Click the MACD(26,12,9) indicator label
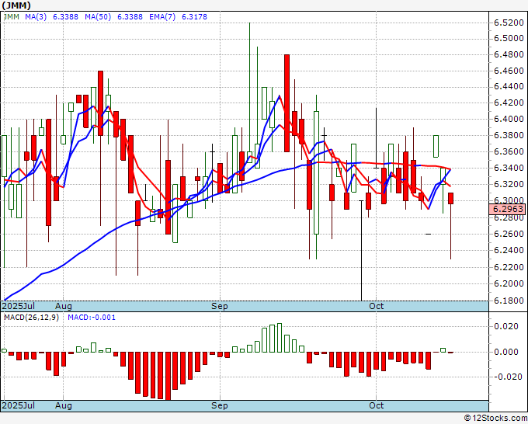The width and height of the screenshot is (528, 424). click(31, 318)
